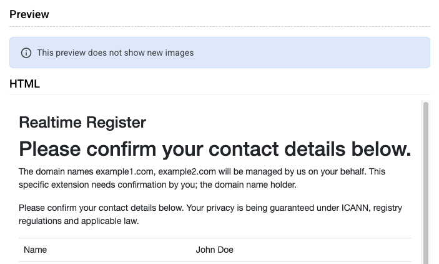Click the info circle icon in banner

coord(26,53)
